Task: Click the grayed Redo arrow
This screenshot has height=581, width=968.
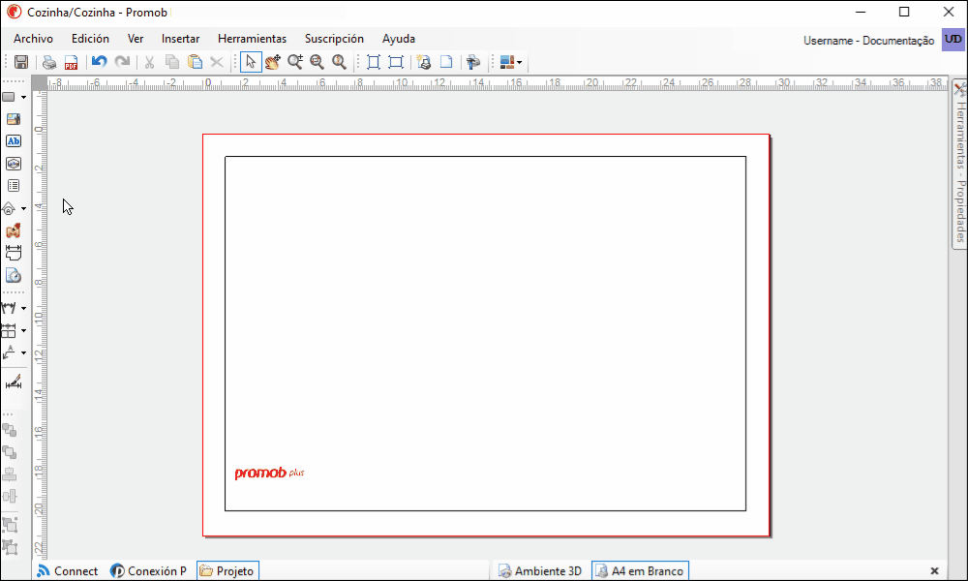Action: point(122,62)
